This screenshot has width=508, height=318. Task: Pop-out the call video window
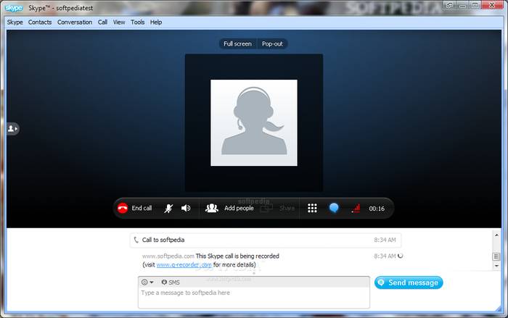(273, 43)
